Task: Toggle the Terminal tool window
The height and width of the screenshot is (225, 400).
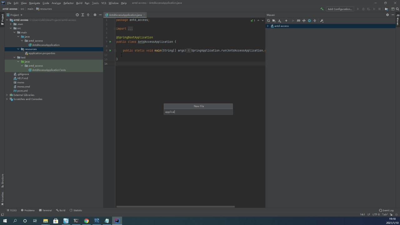Action: [45, 210]
